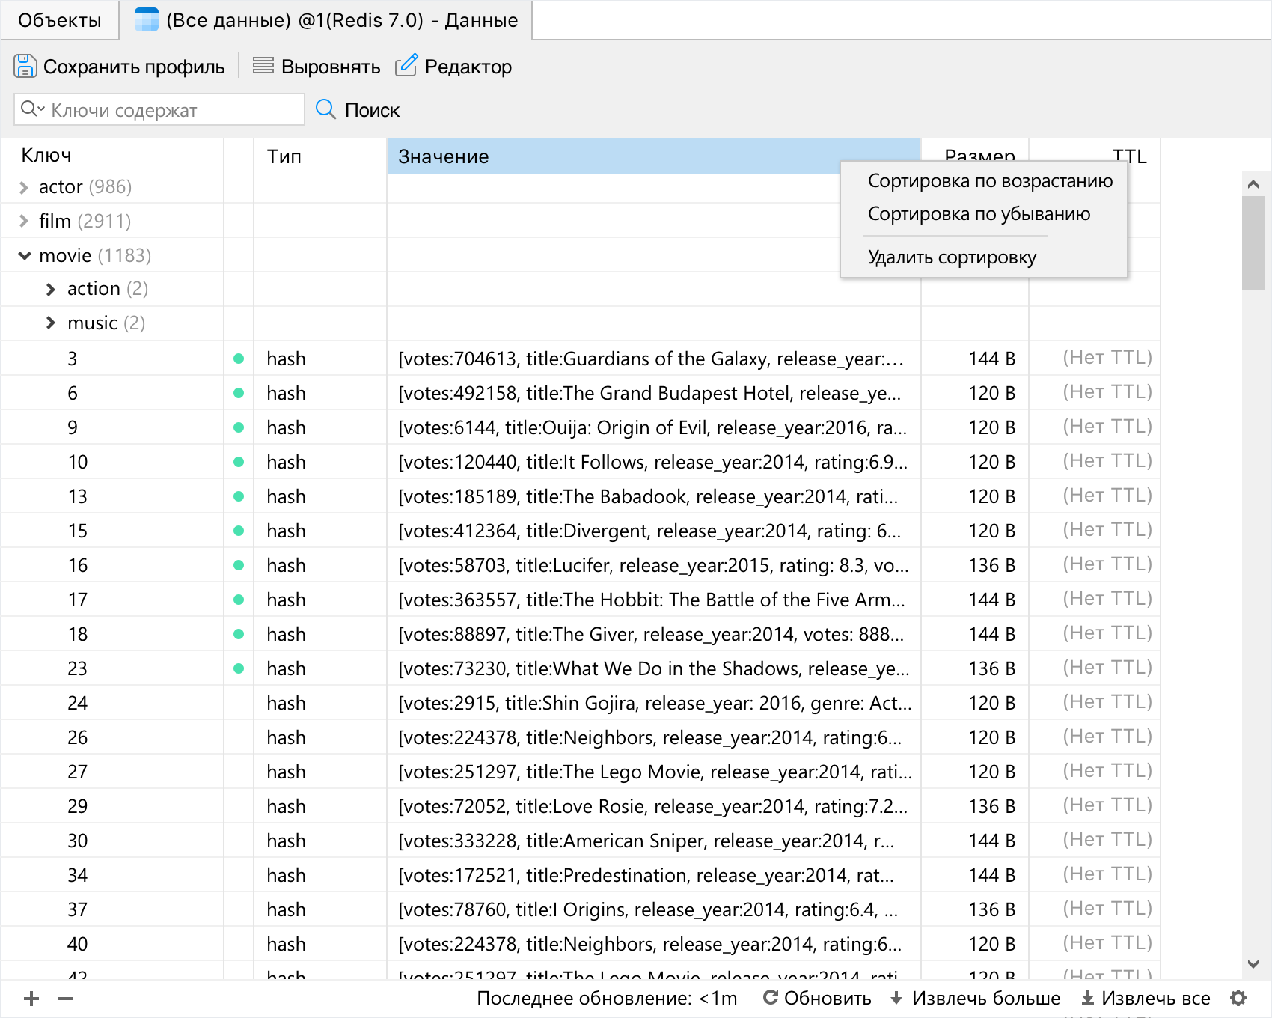The height and width of the screenshot is (1018, 1272).
Task: Click the Guardians of the Galaxy value cell
Action: 654,359
